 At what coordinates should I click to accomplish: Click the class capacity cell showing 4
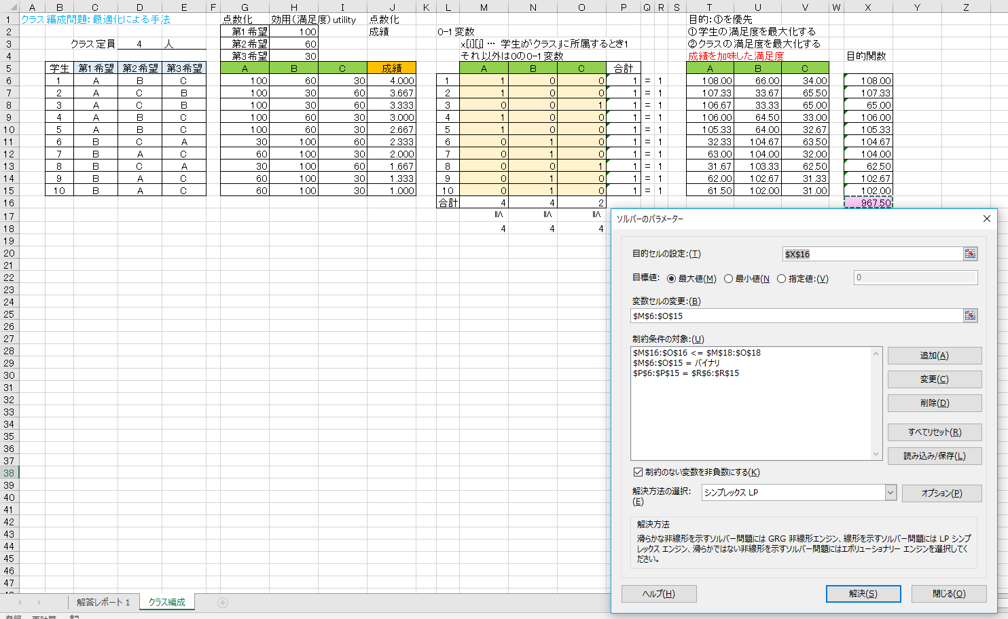pyautogui.click(x=139, y=44)
